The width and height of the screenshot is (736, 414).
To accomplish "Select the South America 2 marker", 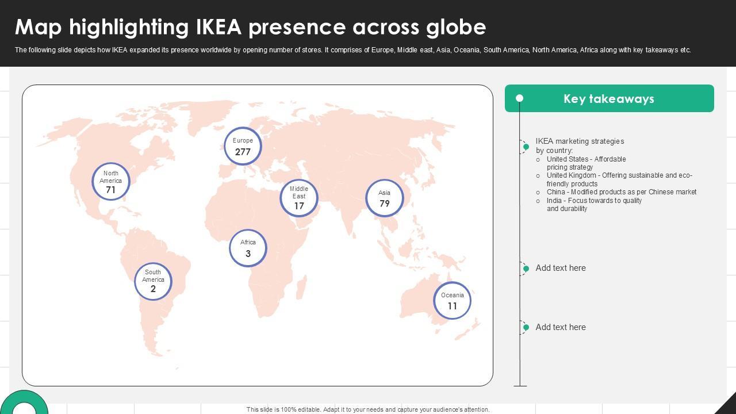I will coord(153,281).
